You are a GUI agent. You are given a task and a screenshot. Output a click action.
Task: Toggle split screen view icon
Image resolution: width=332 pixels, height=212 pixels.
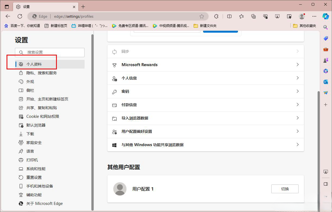coord(229,16)
